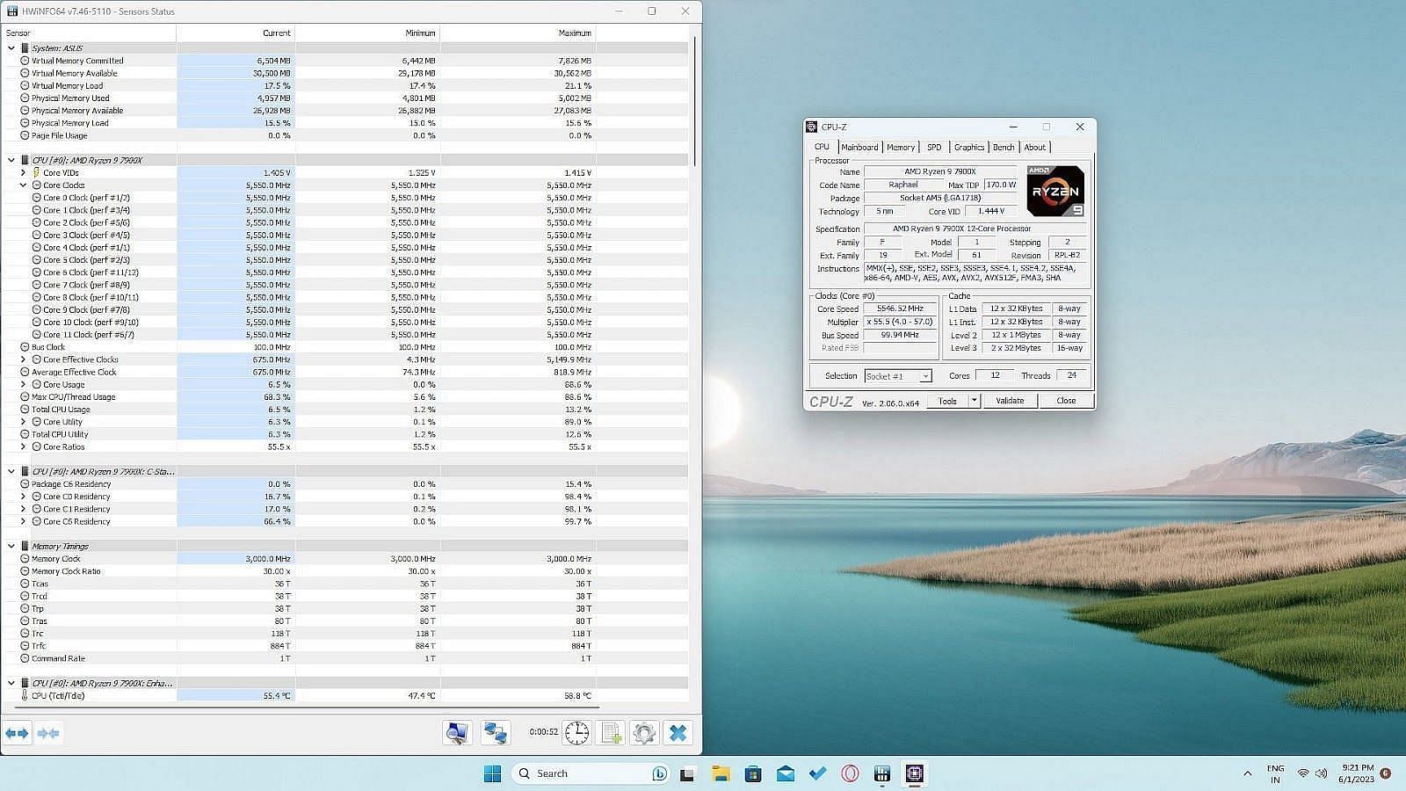
Task: Select the Physical Memory Used row
Action: [x=344, y=98]
